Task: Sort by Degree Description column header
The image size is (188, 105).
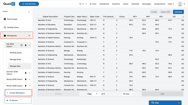Action: pyautogui.click(x=50, y=16)
